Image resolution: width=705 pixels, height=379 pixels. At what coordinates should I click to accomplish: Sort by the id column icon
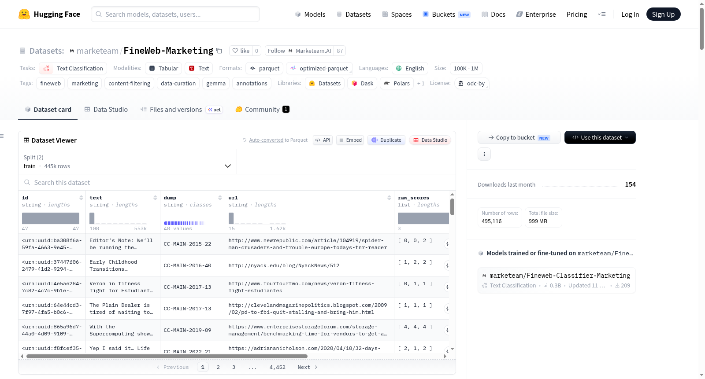(81, 198)
